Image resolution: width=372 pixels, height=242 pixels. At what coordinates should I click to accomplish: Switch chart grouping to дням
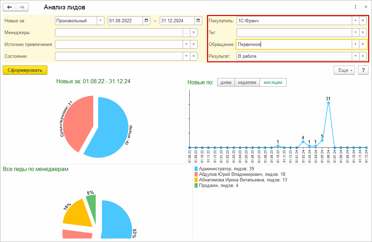click(226, 83)
